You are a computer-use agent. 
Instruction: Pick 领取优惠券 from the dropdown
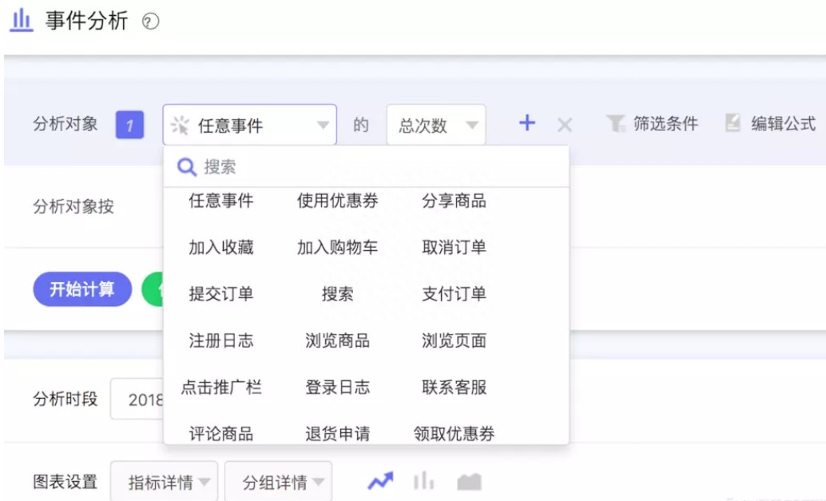point(454,434)
